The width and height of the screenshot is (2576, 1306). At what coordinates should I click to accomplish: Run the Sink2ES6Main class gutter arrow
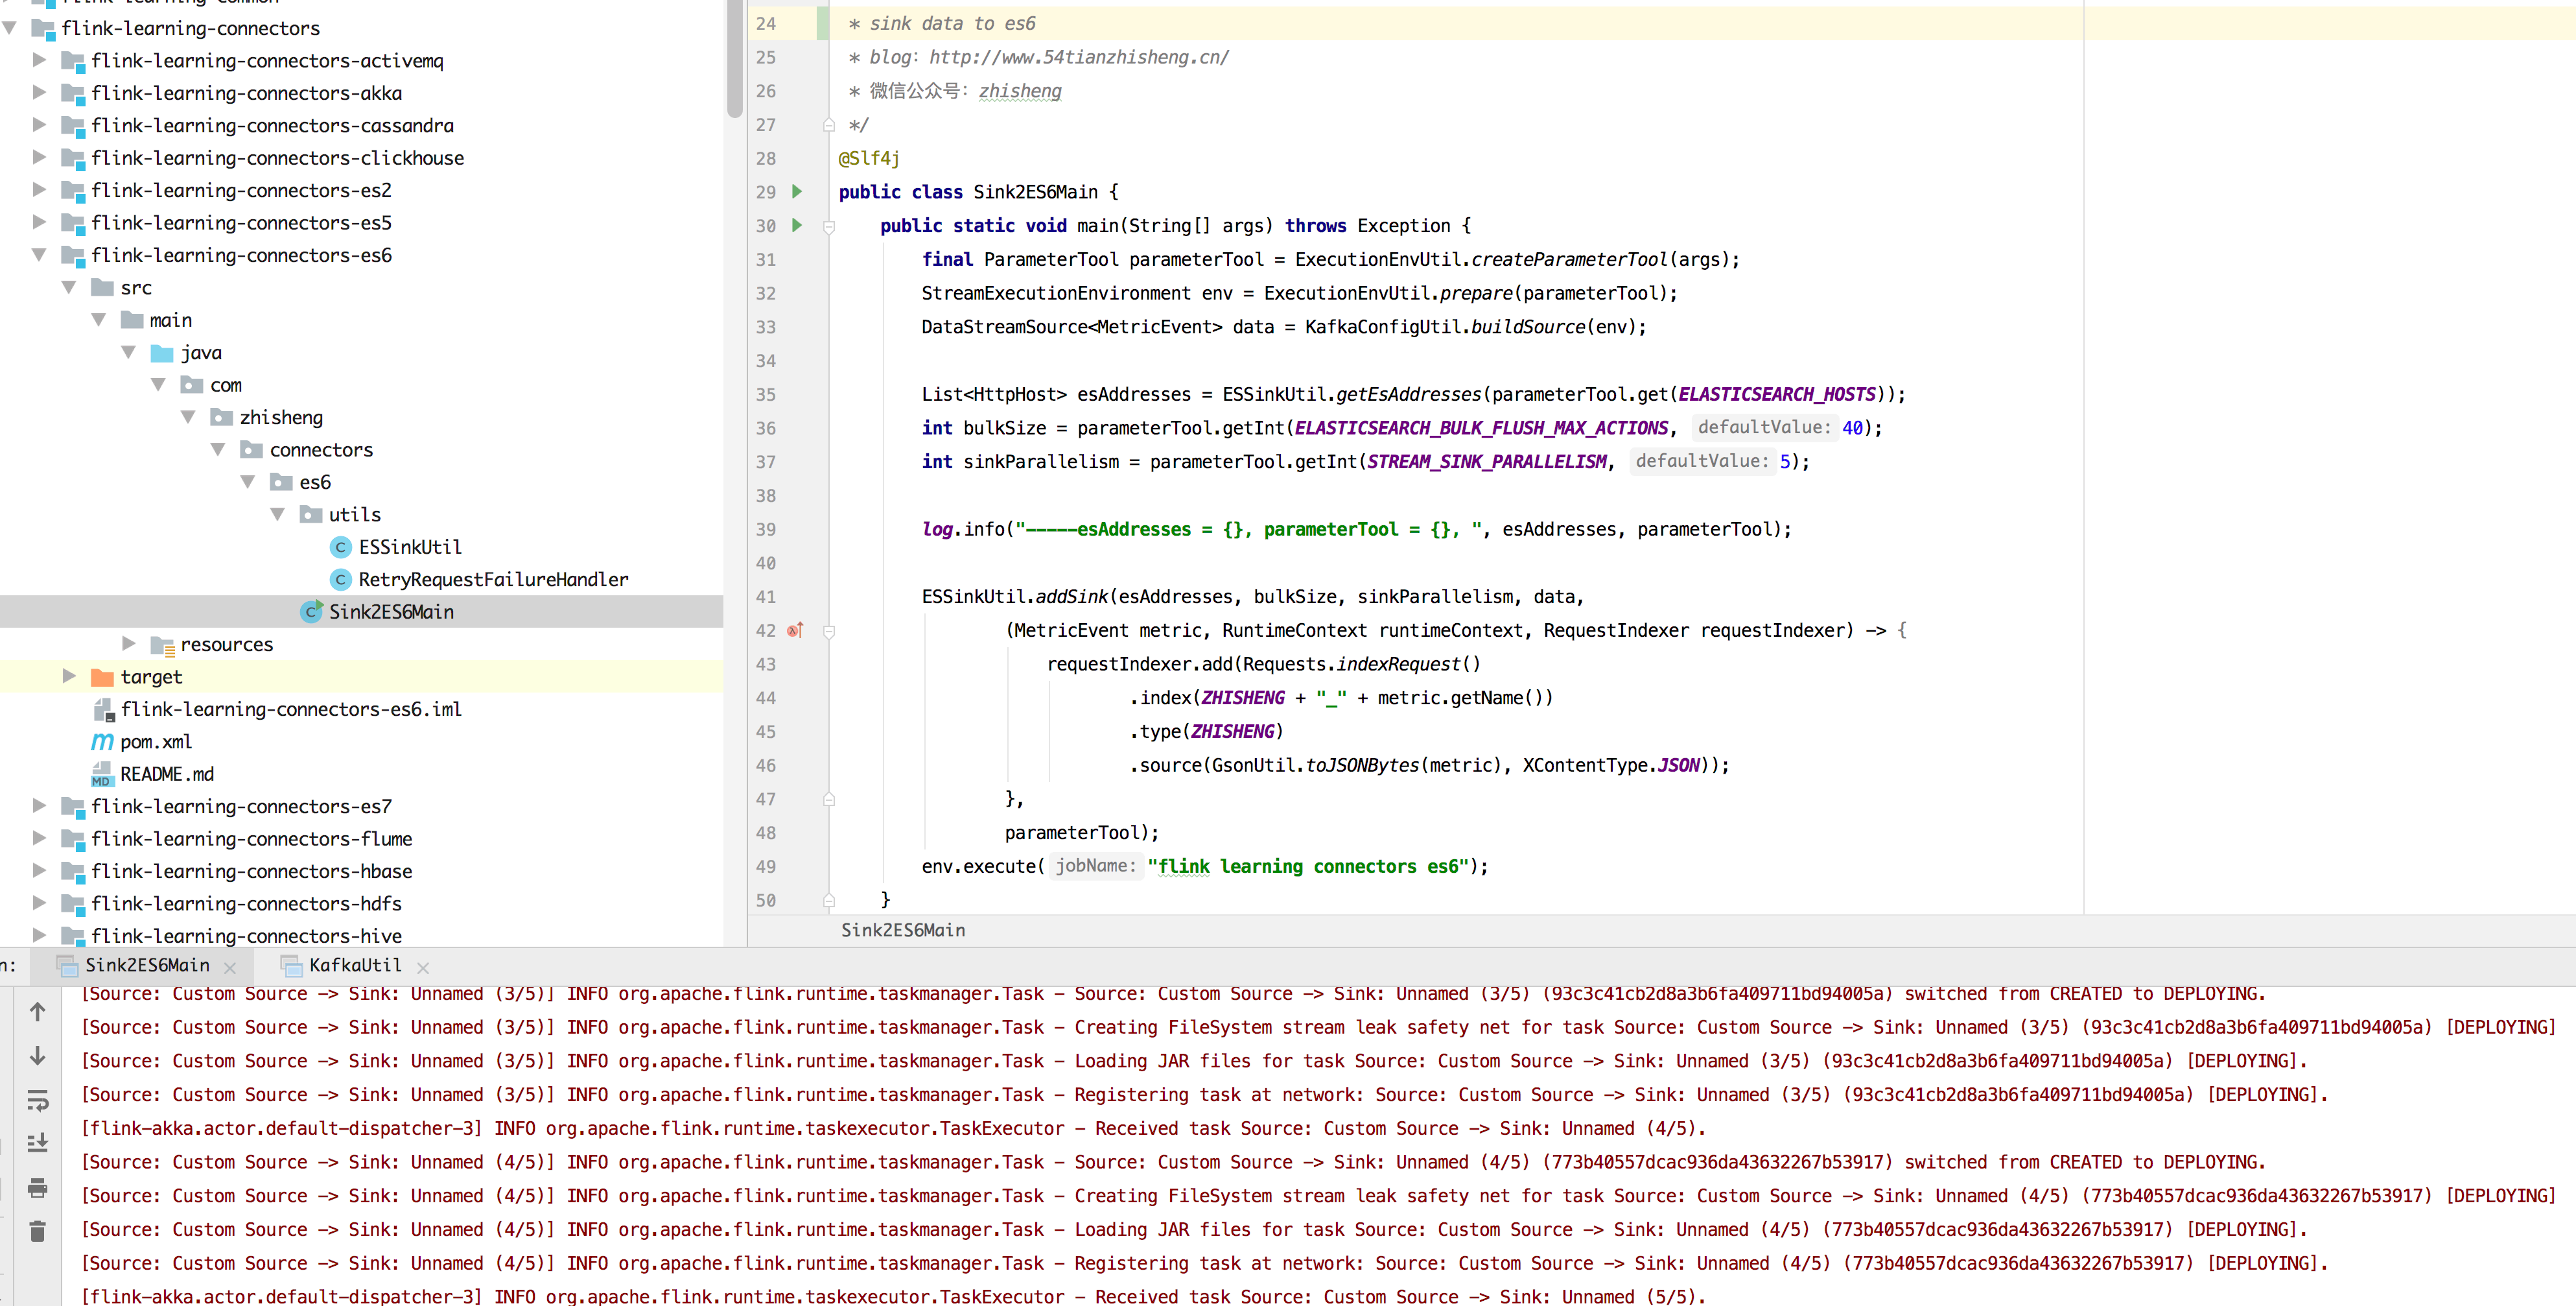click(797, 191)
